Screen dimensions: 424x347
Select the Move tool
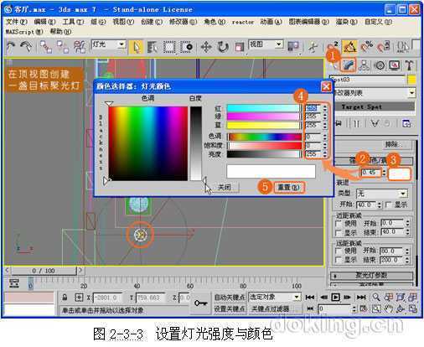pos(206,47)
